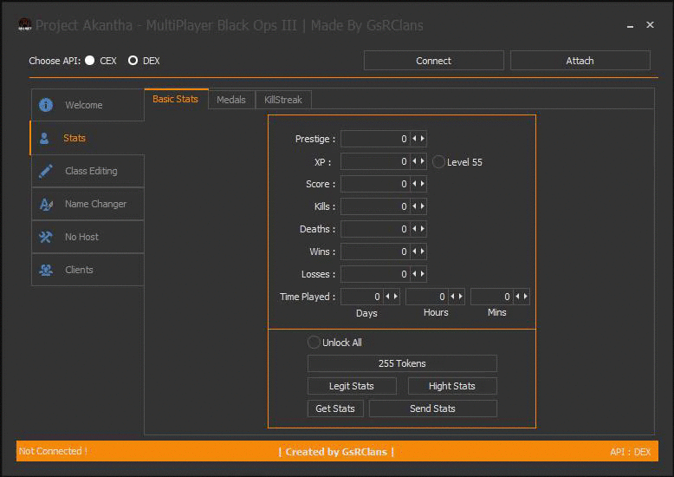
Task: Open the Welcome section label
Action: click(84, 105)
